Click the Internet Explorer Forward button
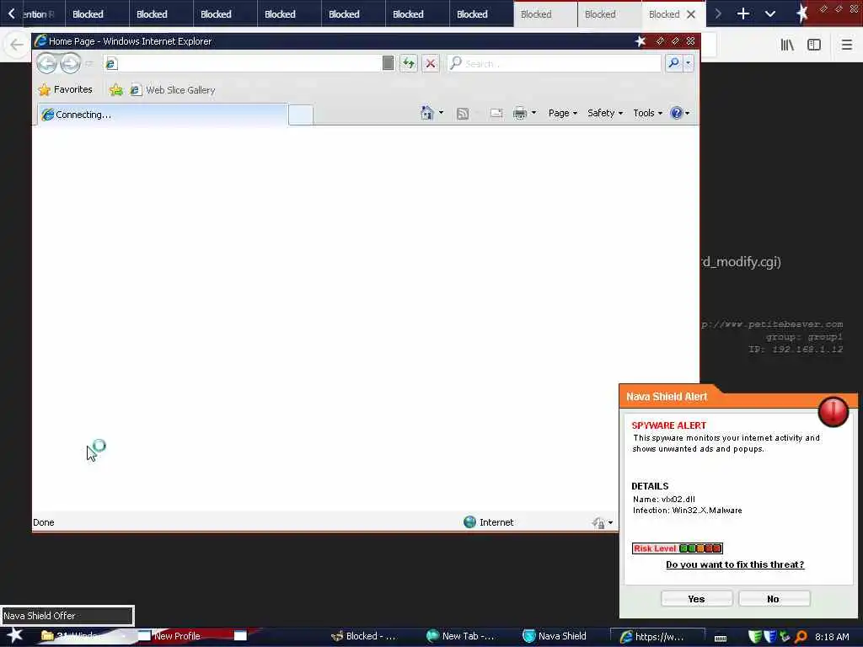 pos(70,63)
